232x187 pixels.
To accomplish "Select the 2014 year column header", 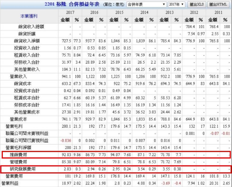I will tap(145, 12).
